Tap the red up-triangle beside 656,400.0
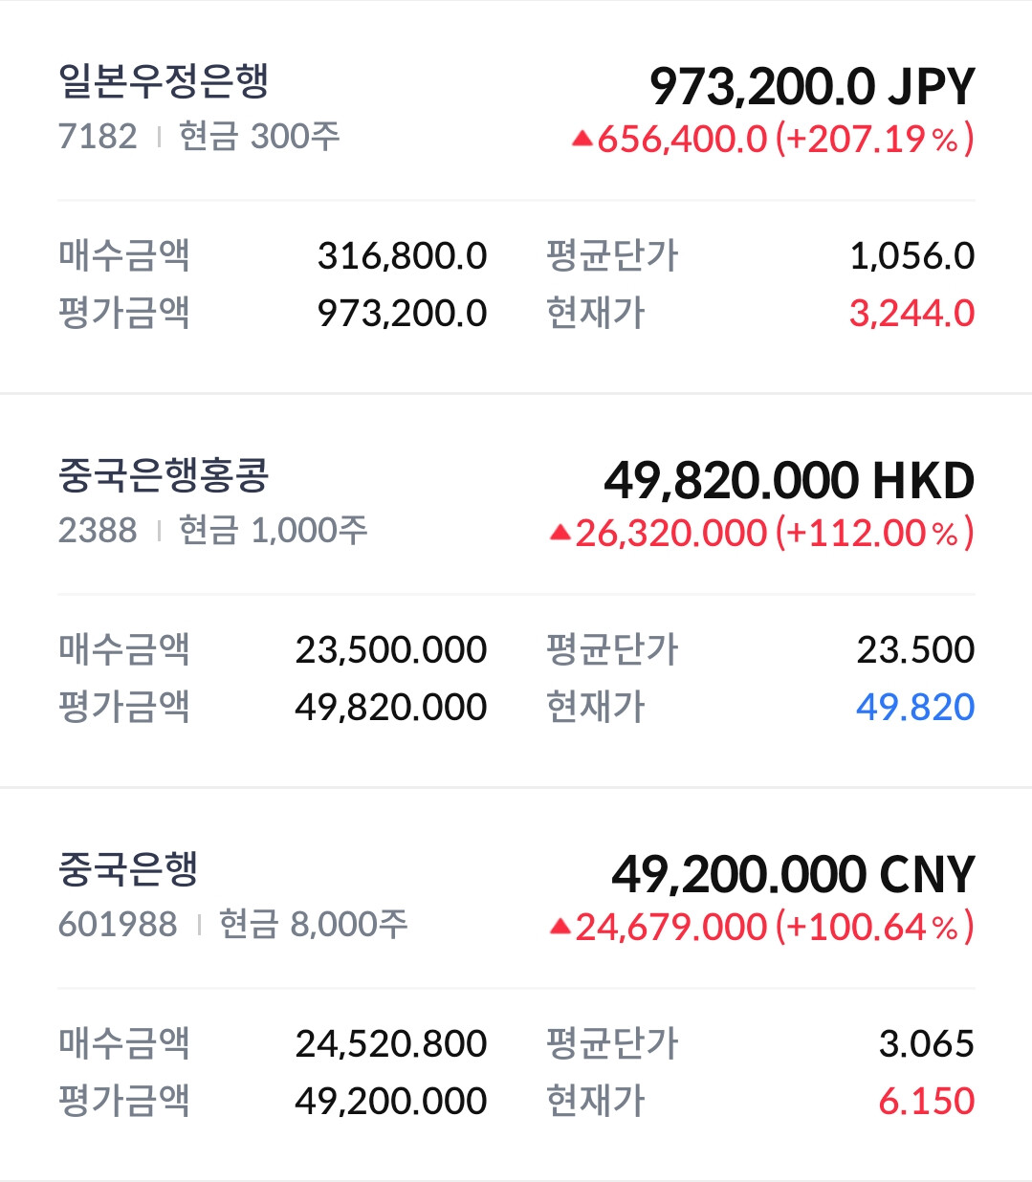The image size is (1032, 1182). coord(582,140)
